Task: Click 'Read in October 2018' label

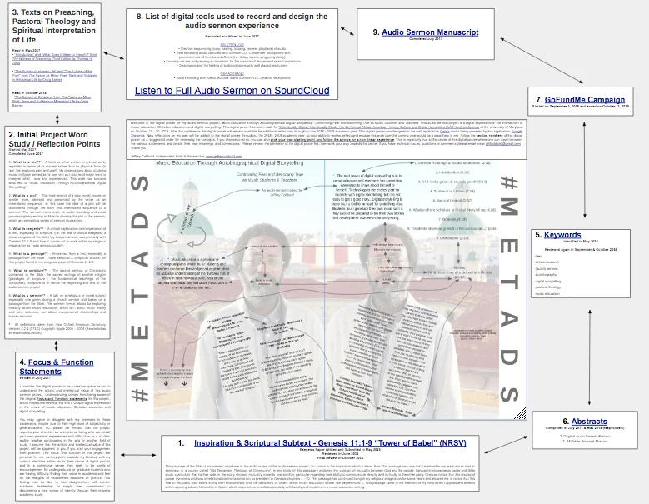Action: 29,92
